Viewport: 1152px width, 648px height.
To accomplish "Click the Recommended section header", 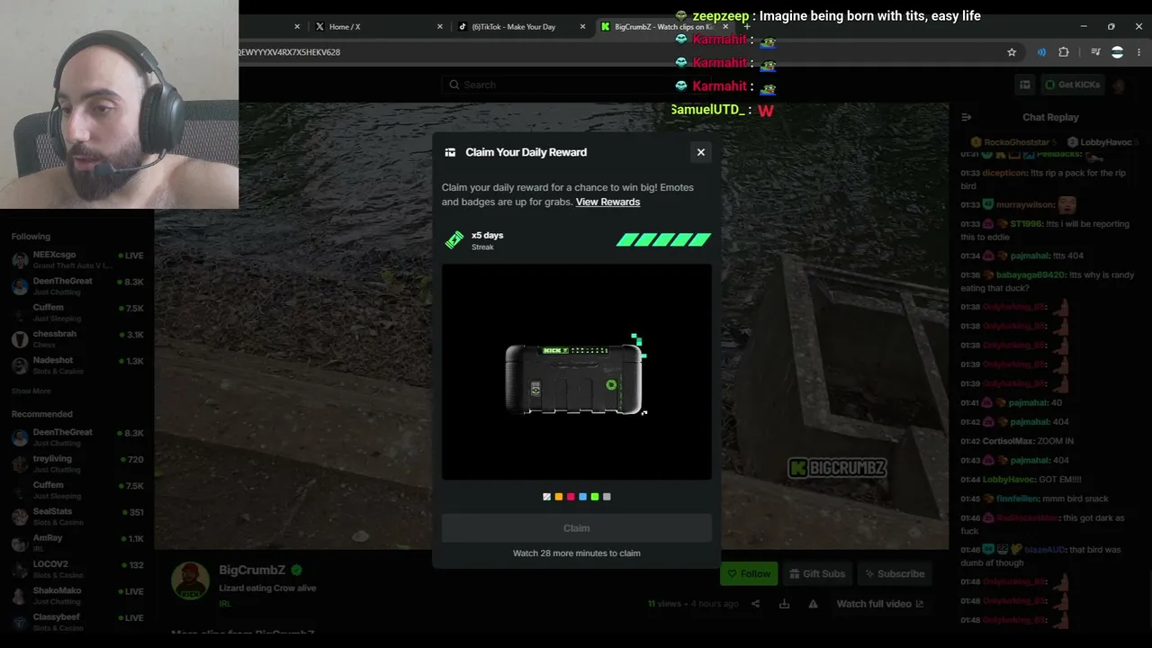I will click(42, 414).
